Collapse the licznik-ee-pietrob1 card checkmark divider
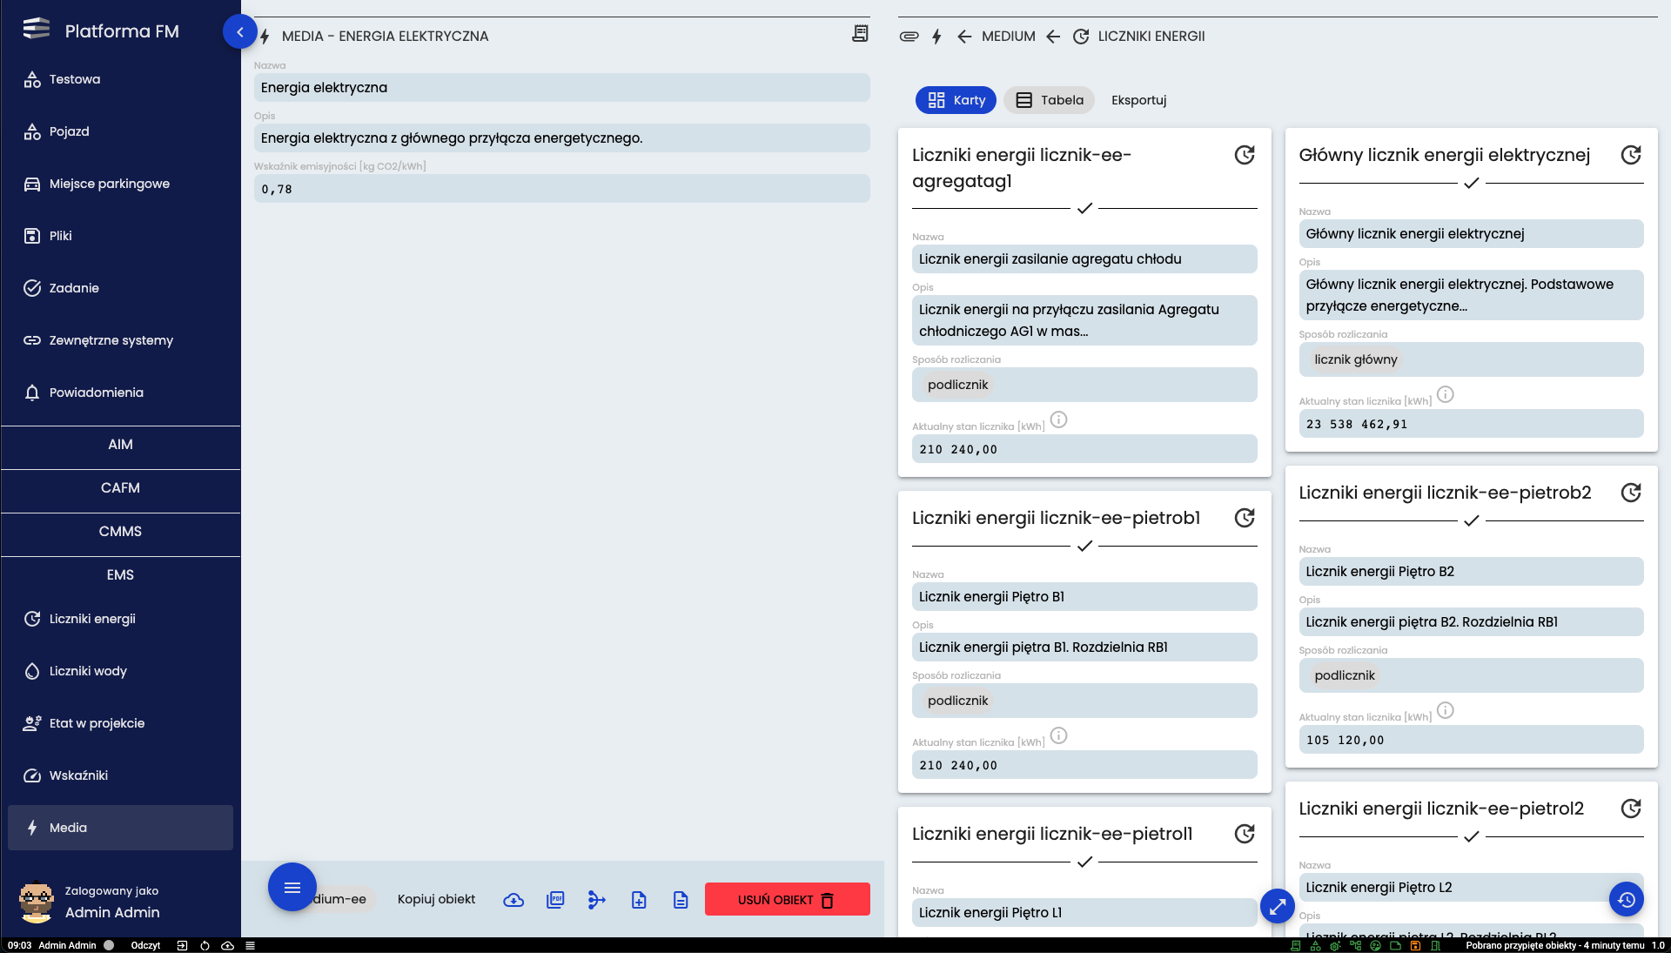The width and height of the screenshot is (1671, 953). click(1084, 547)
